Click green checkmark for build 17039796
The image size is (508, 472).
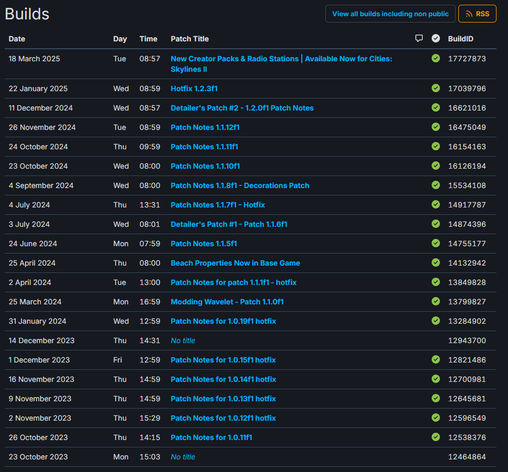pos(436,88)
